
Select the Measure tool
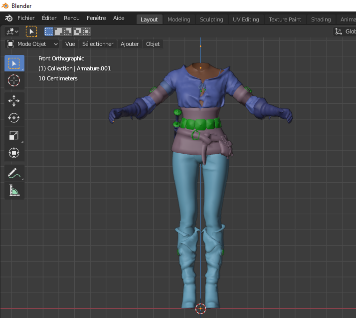tap(14, 191)
